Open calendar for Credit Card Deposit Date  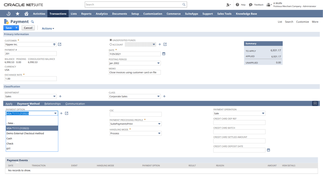[268, 150]
